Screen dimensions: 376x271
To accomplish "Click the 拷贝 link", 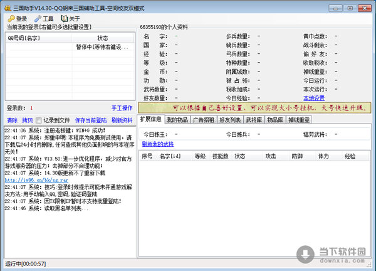I will 28,120.
